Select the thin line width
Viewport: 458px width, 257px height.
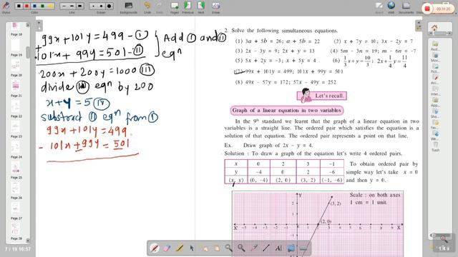click(x=64, y=6)
